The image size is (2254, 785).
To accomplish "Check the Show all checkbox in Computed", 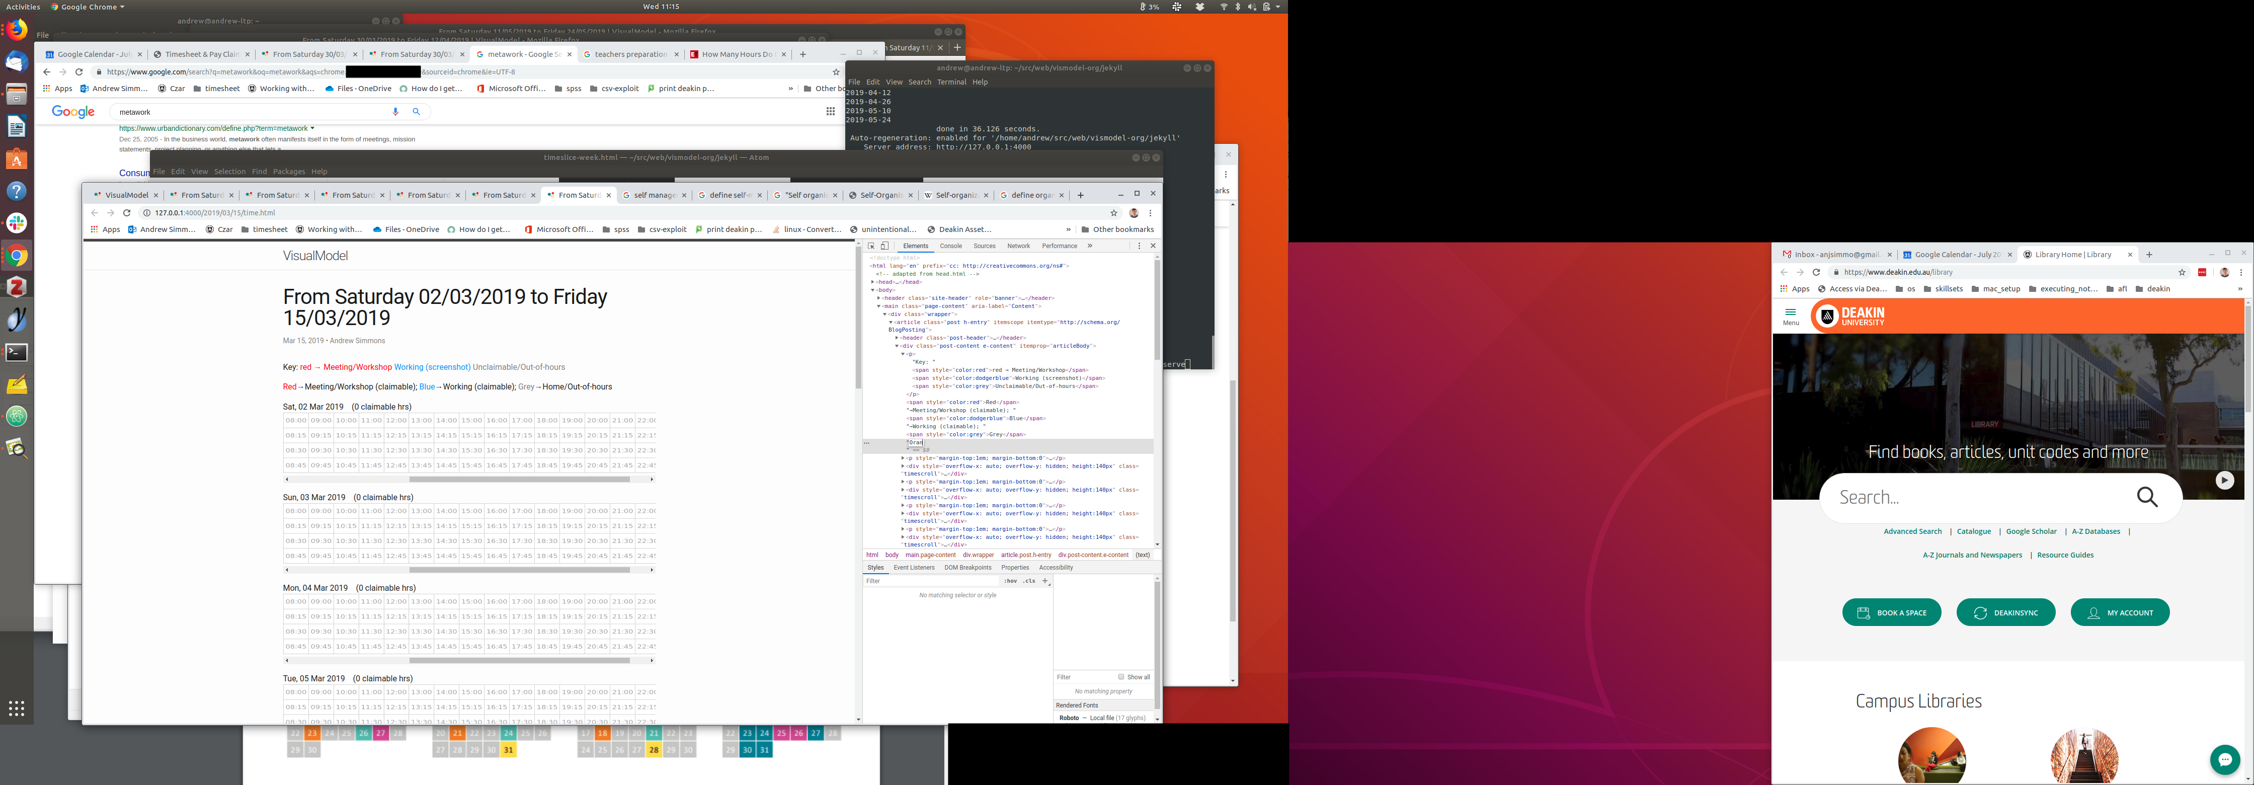I will 1121,676.
